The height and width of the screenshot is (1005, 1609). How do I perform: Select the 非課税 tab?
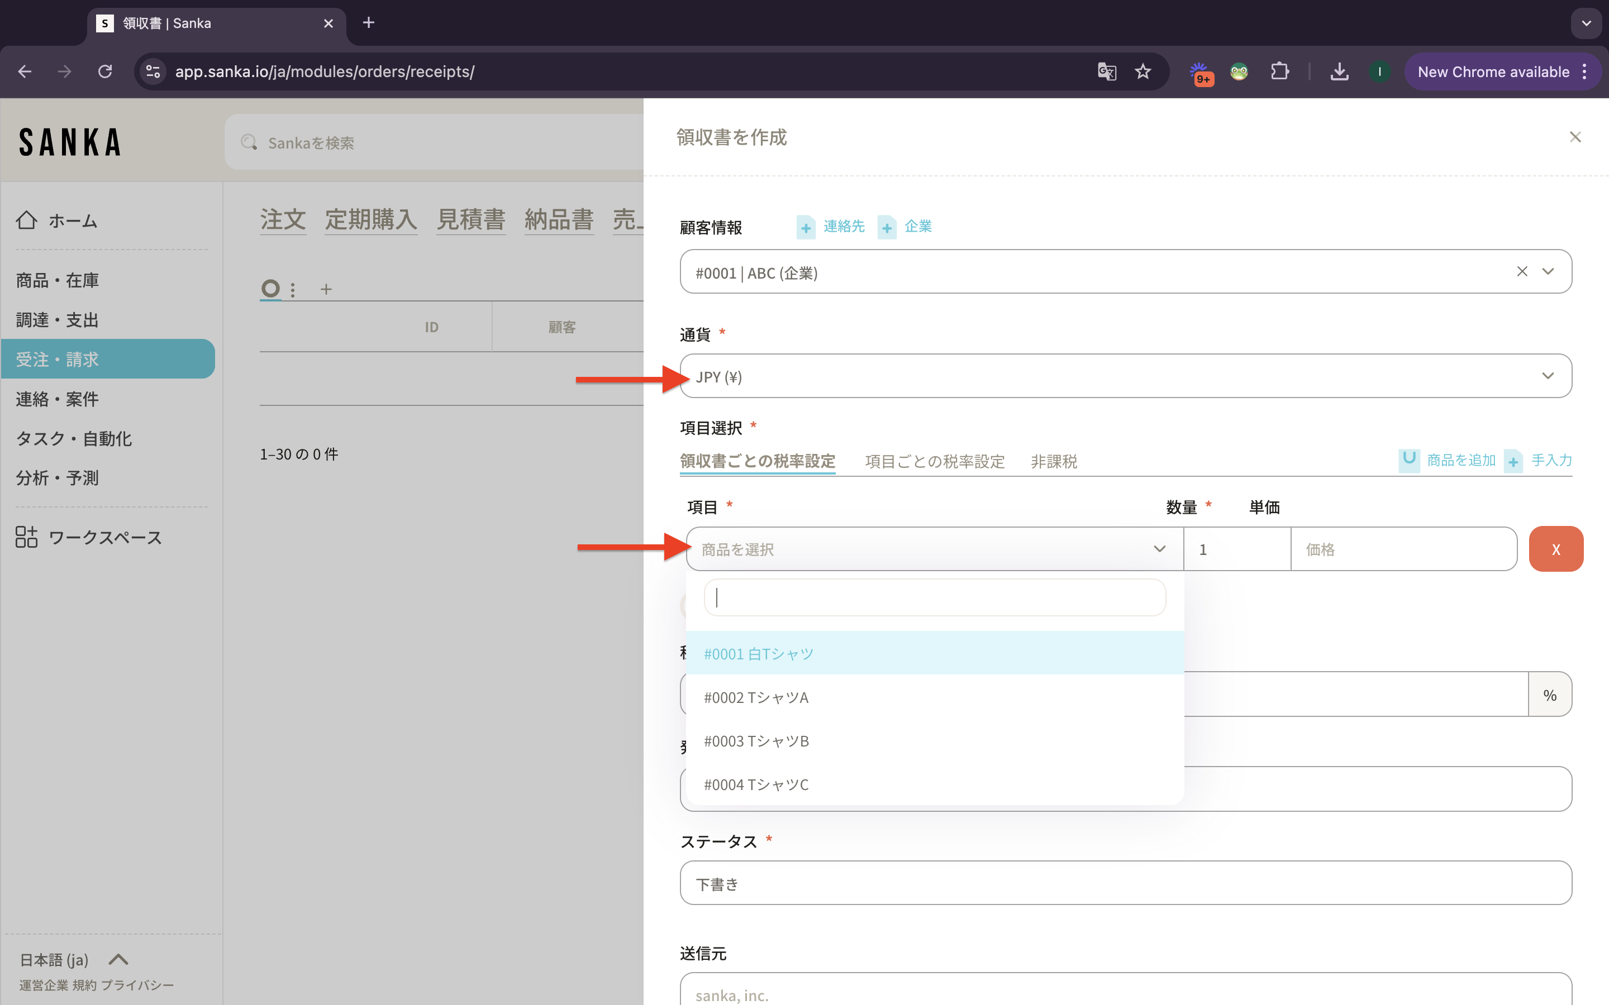[1054, 461]
